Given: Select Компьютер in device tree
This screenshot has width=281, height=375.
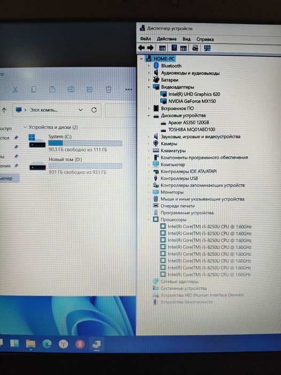Looking at the screenshot, I should point(173,164).
